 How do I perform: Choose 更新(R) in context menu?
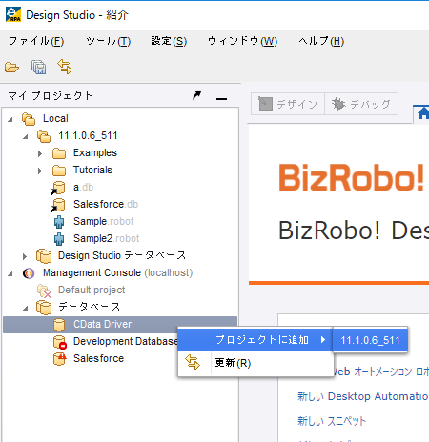click(x=255, y=363)
